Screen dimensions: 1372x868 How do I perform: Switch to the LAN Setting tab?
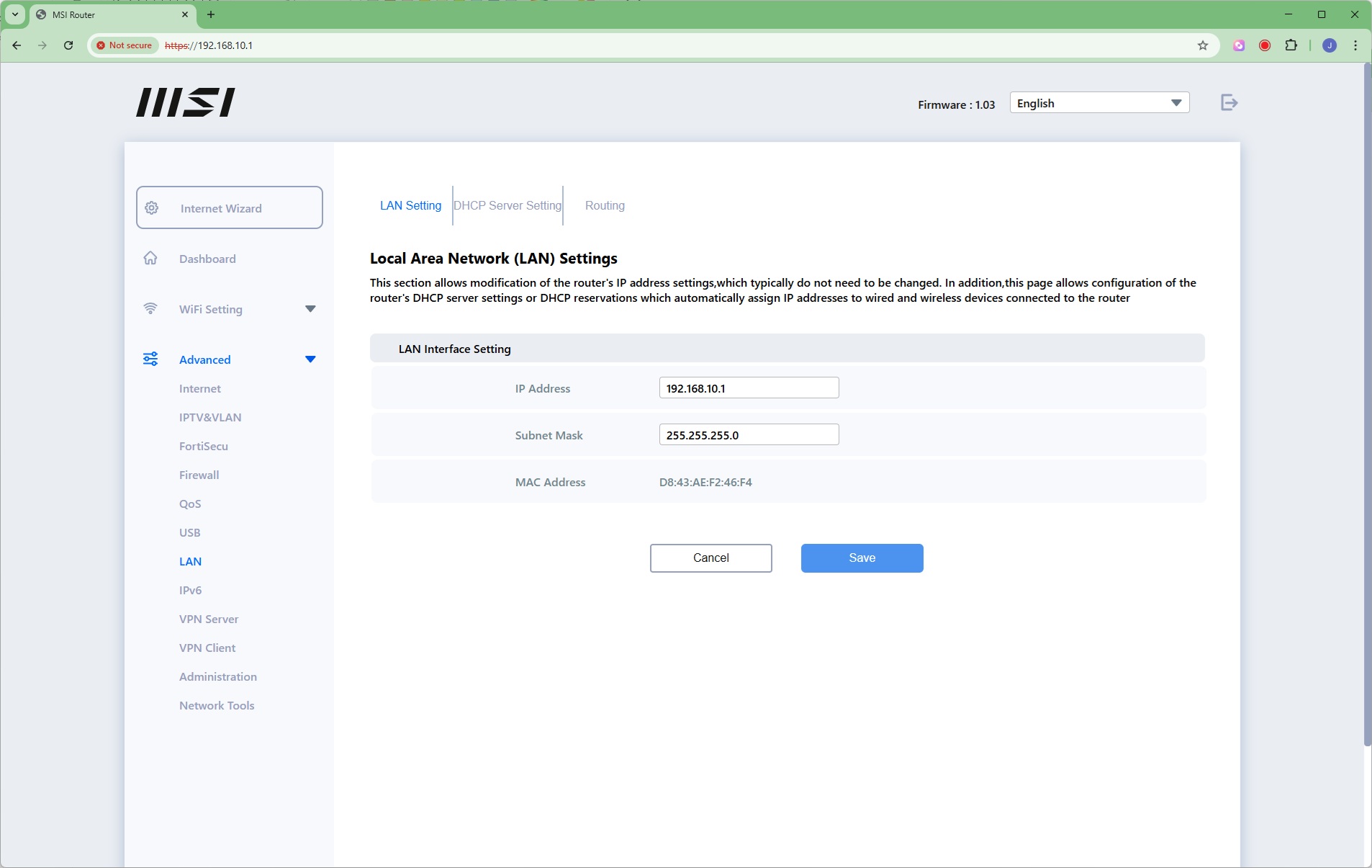(x=410, y=205)
